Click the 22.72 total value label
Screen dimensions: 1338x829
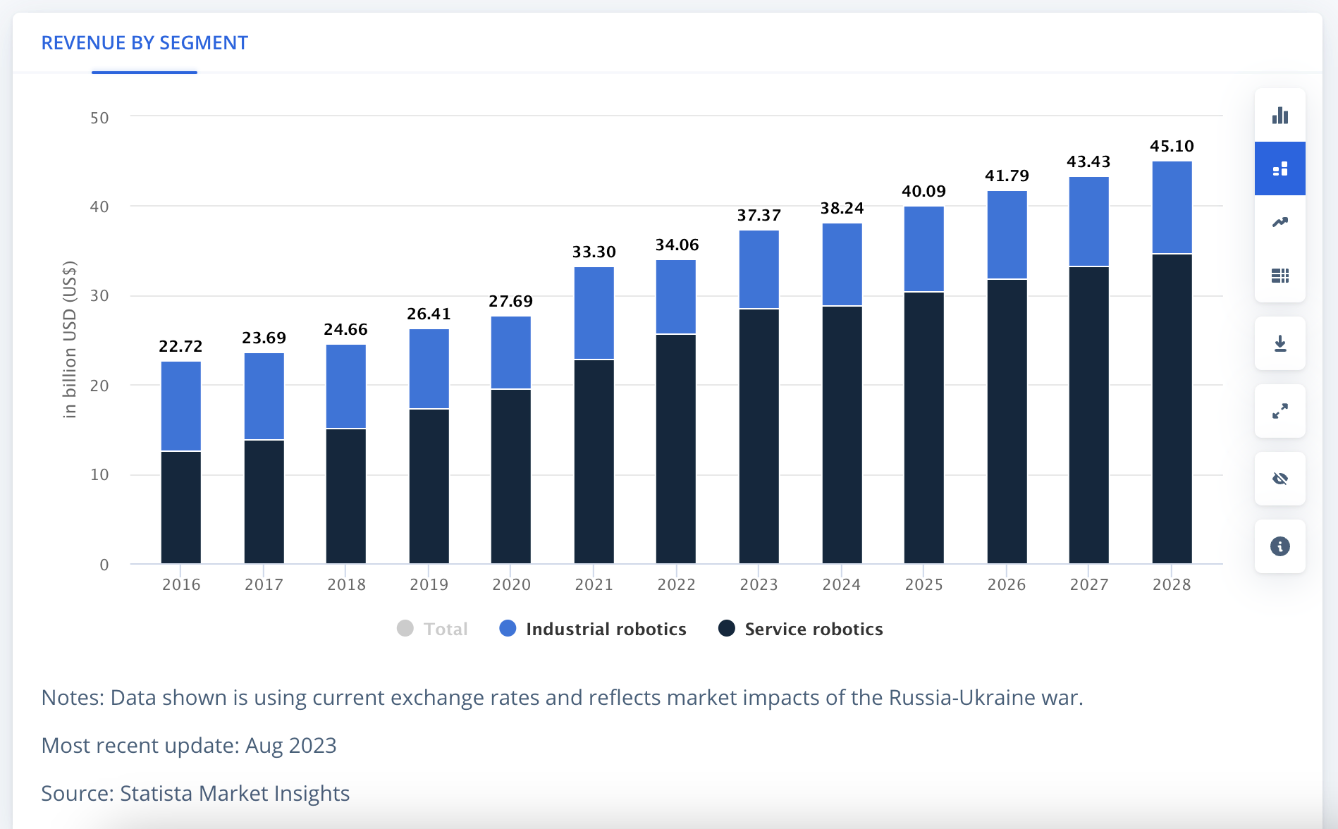180,346
